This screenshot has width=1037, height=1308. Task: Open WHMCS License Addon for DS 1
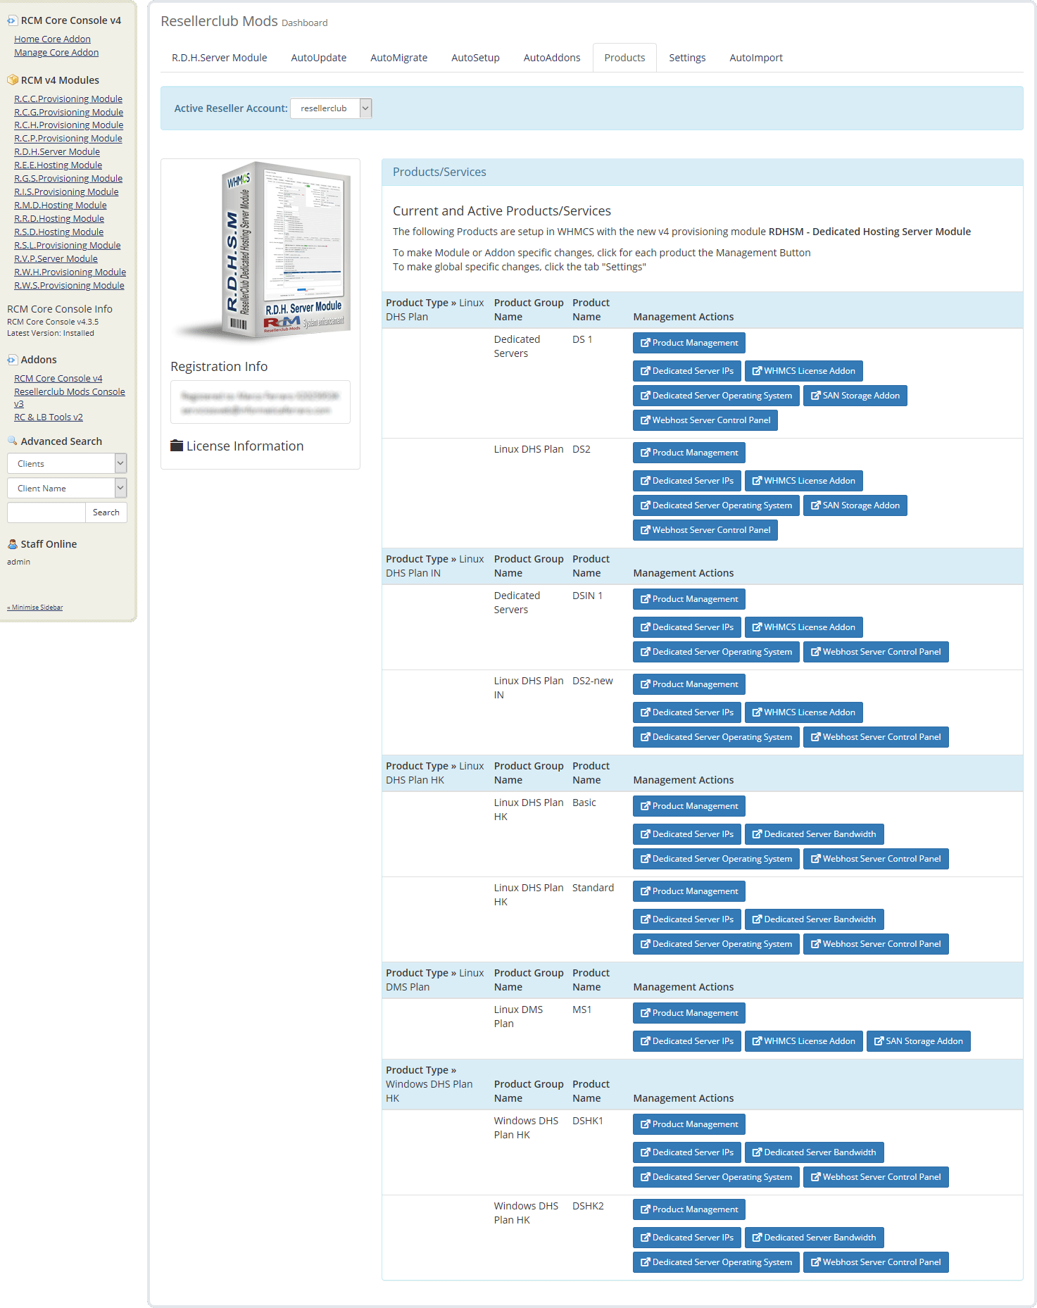803,371
